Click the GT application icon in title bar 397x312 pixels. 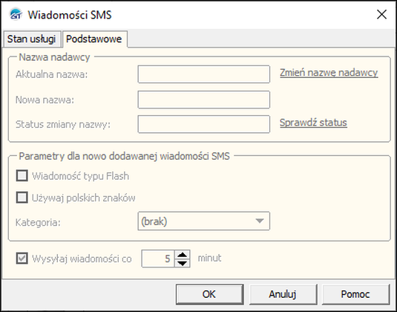pos(16,14)
